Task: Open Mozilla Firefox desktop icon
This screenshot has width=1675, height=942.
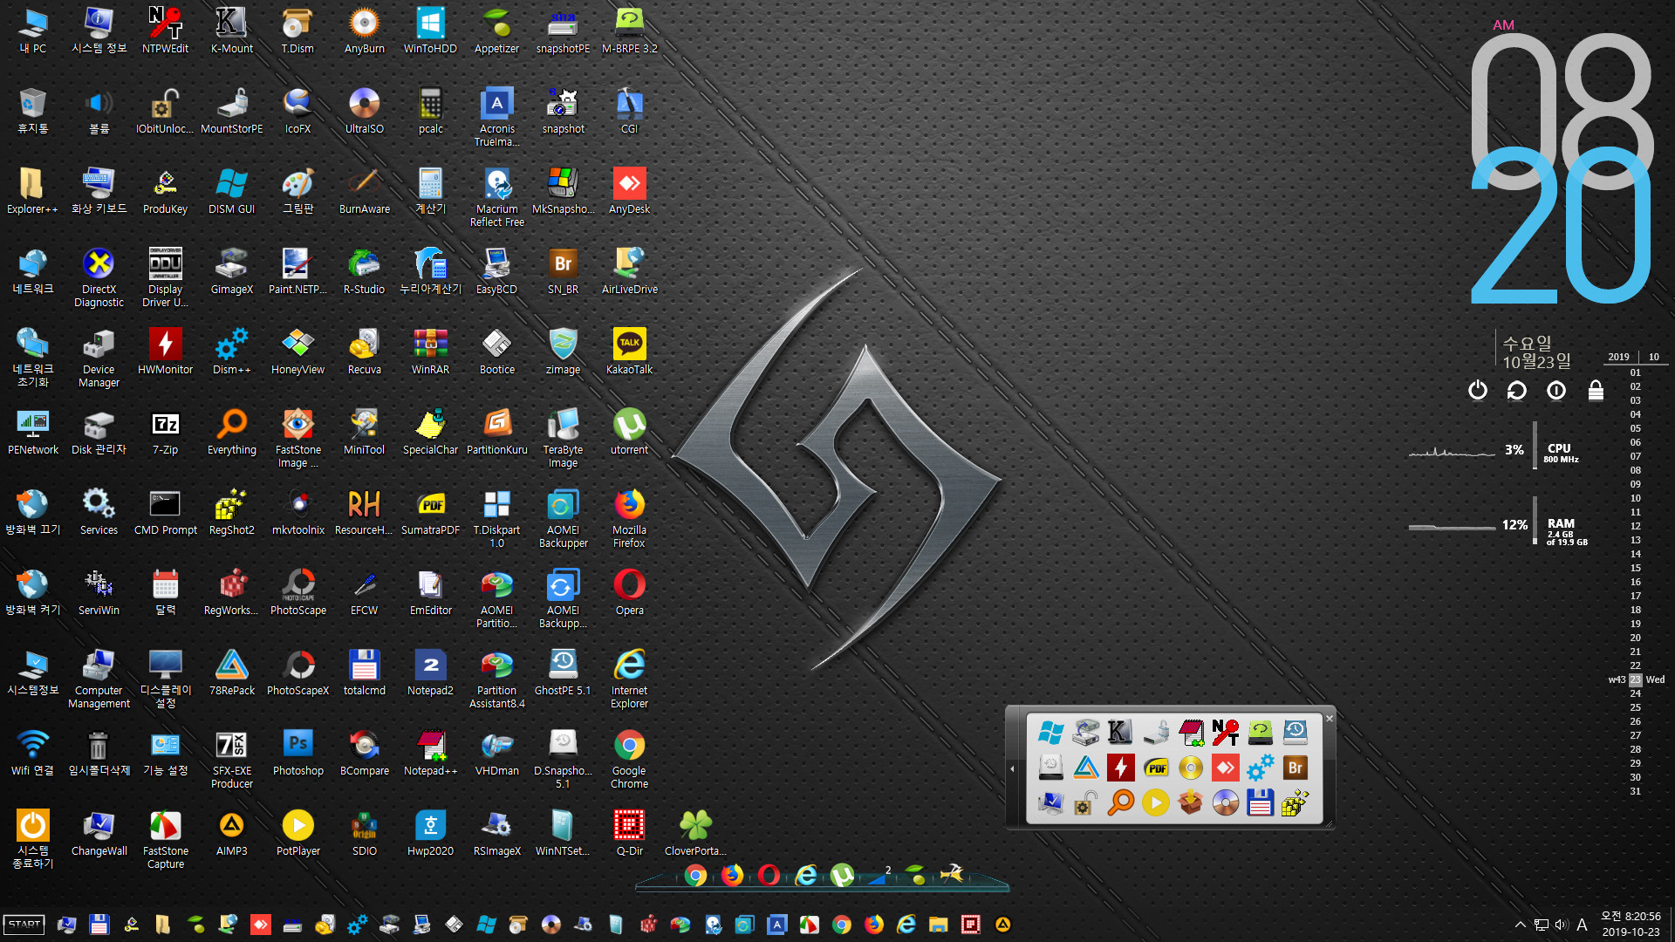Action: coord(629,518)
